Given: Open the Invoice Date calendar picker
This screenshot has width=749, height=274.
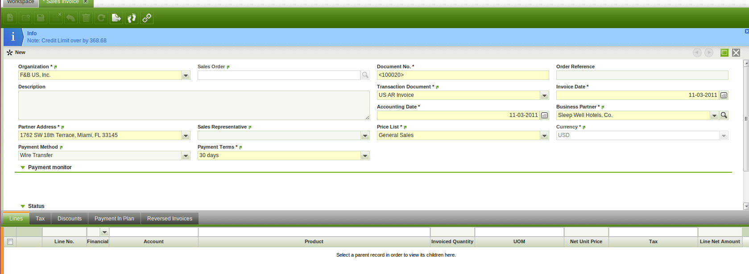Looking at the screenshot, I should pyautogui.click(x=724, y=95).
